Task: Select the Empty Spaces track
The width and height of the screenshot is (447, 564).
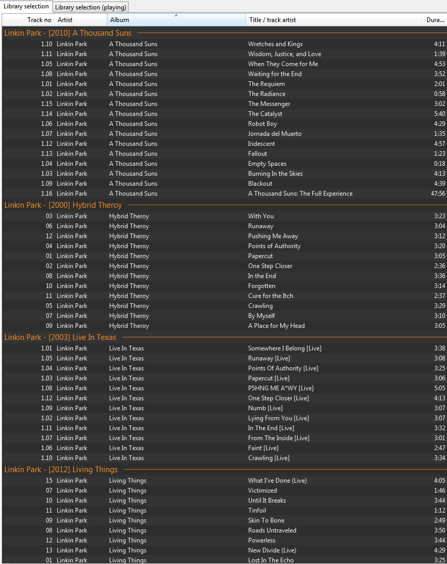Action: tap(225, 164)
